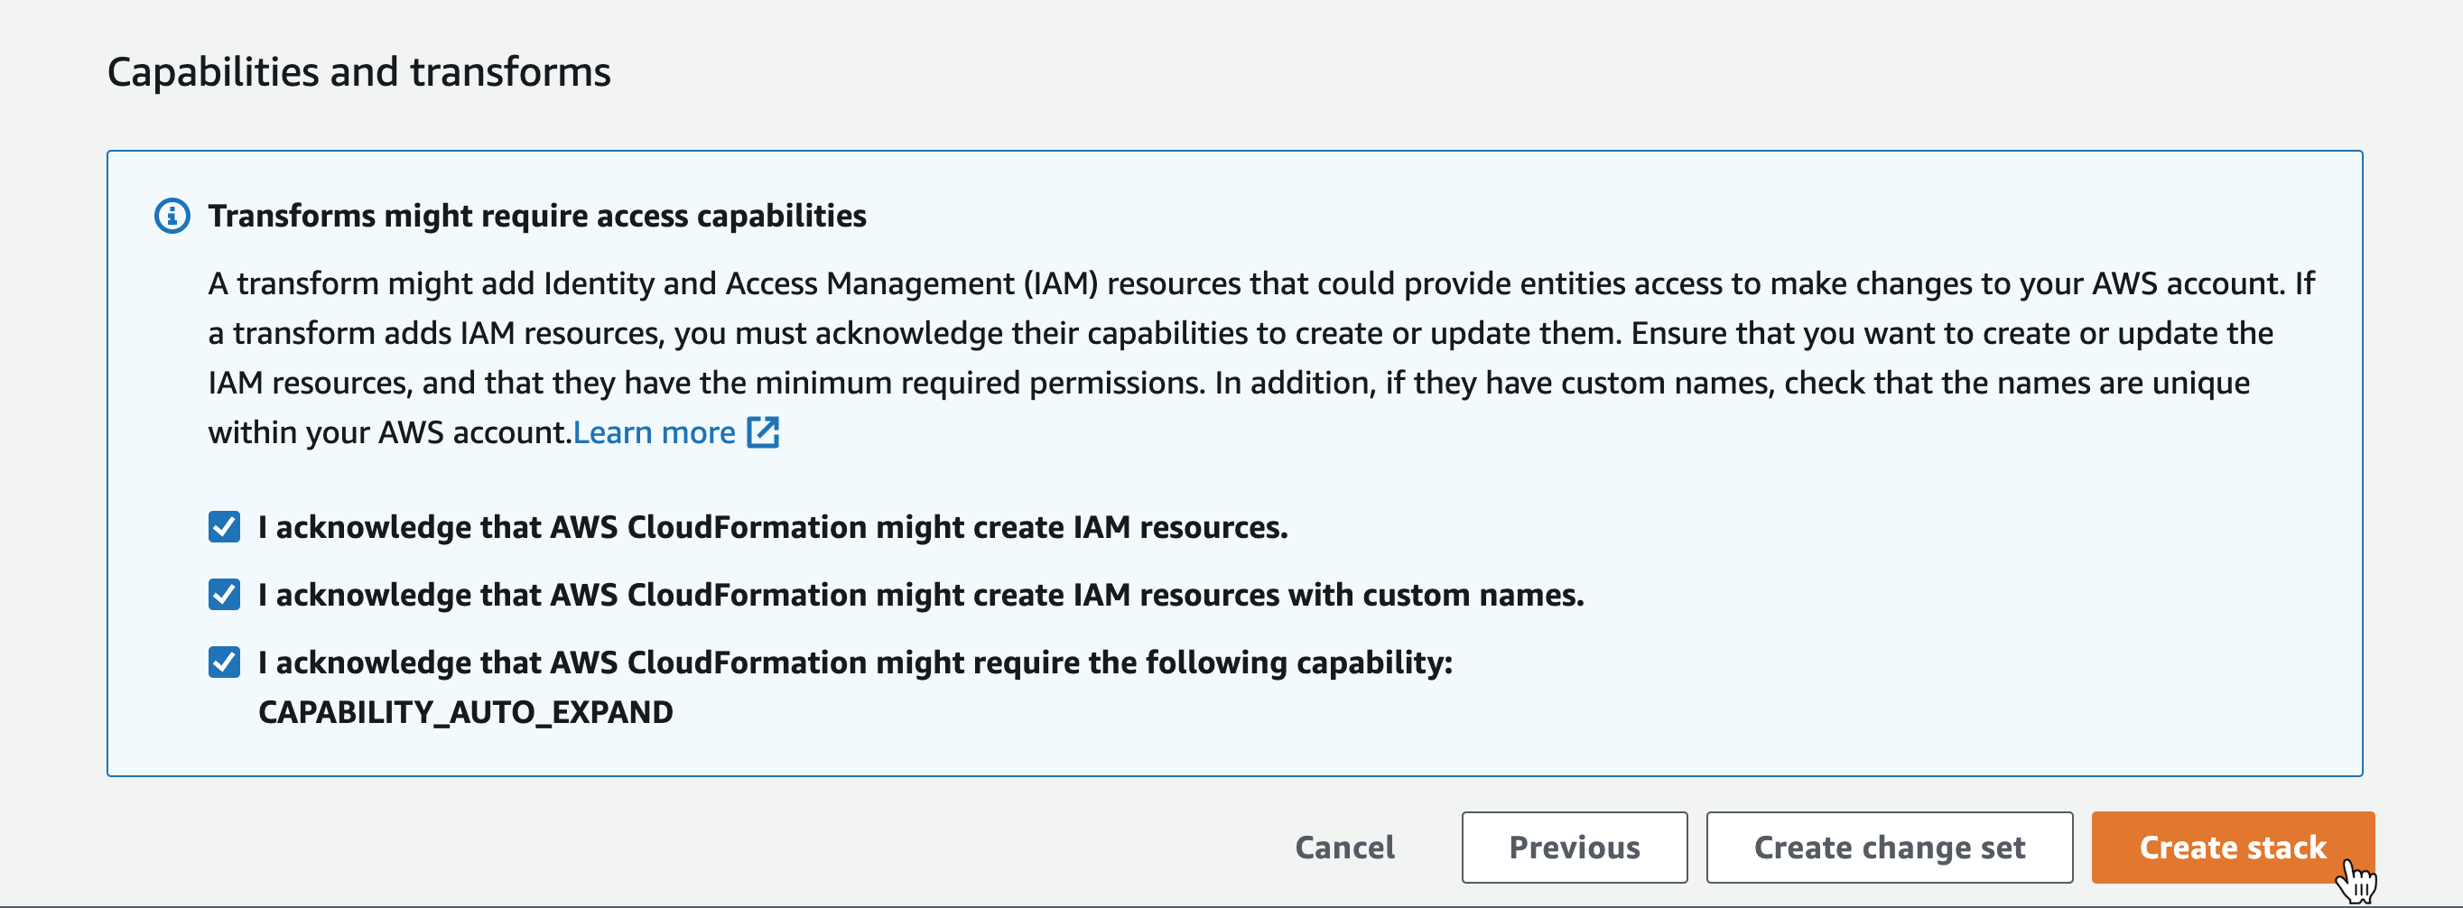Screen dimensions: 2463x908
Task: Click the info circle next to the warning title
Action: [x=172, y=216]
